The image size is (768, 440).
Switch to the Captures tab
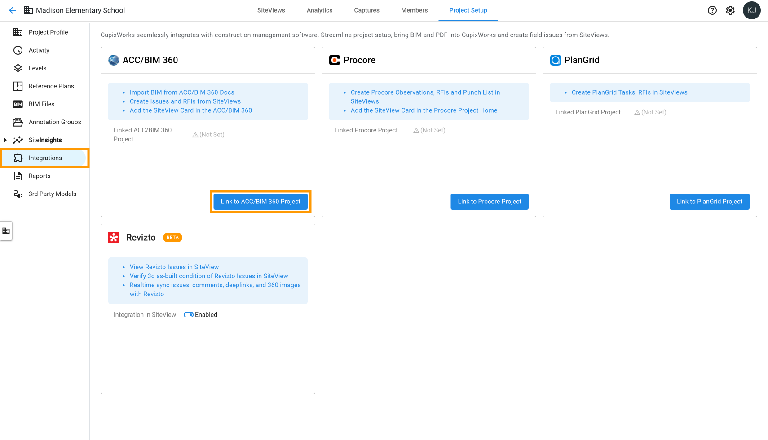click(x=367, y=10)
